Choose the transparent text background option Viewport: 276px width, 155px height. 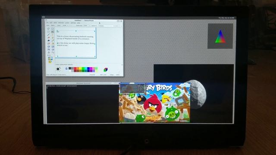pos(50,62)
